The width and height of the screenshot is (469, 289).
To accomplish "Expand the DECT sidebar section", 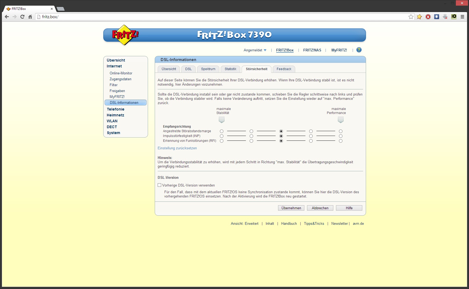I will click(112, 127).
